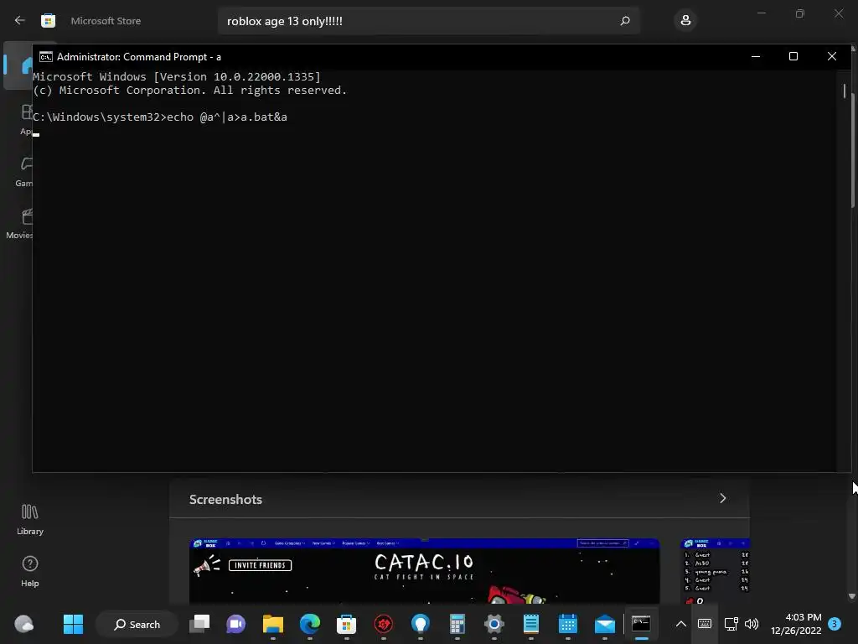Open Calculator from taskbar
This screenshot has height=644, width=858.
(x=457, y=624)
